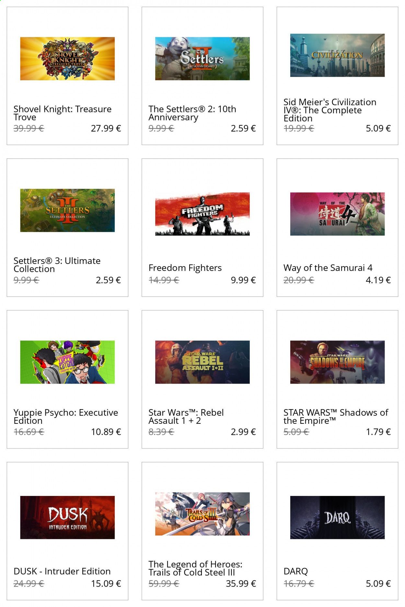The image size is (405, 607).
Task: Select the Shadows of the Empire artwork
Action: pyautogui.click(x=337, y=362)
